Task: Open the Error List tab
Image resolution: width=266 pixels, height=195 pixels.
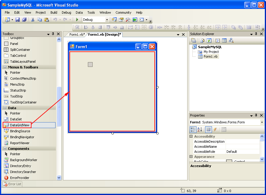Action: pos(12,184)
